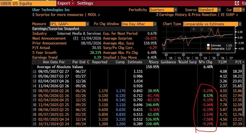Screen dimensions: 246x133
Task: Activate the chart zoom magnifier tool
Action: pos(210,29)
